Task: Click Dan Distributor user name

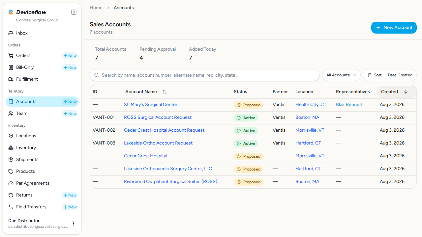Action: click(24, 221)
